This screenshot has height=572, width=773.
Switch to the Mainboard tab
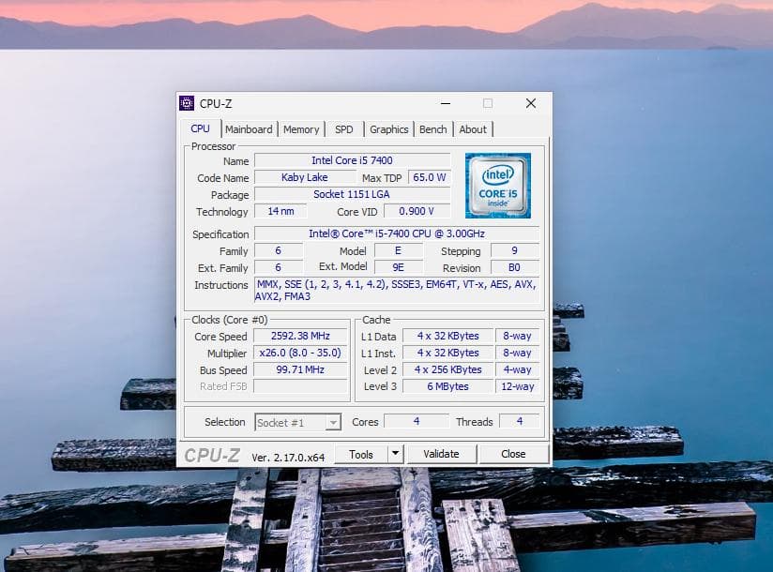[249, 128]
